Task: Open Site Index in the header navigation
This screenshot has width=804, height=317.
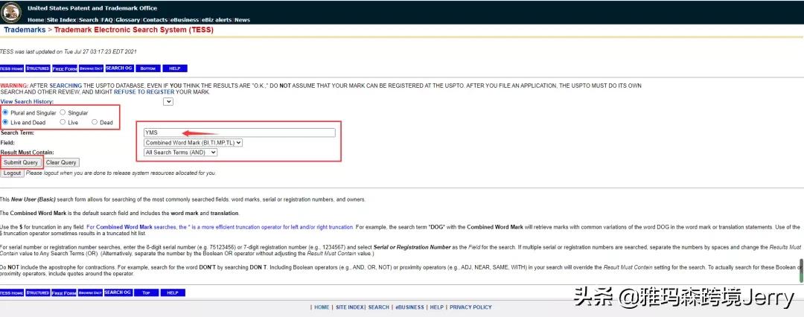Action: pyautogui.click(x=61, y=20)
